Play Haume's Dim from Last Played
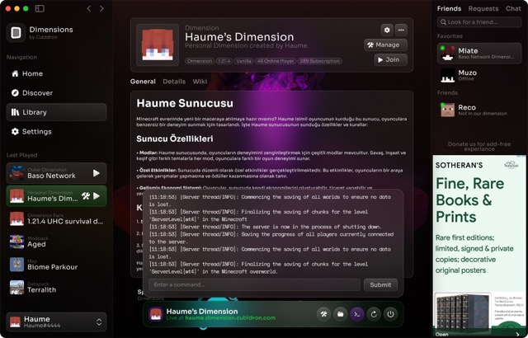528x338 pixels. pos(97,195)
